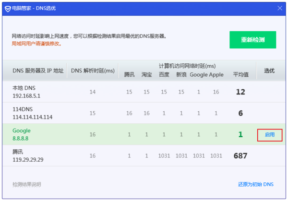Image resolution: width=288 pixels, height=201 pixels.
Task: Click the 百度 latency column header
Action: (164, 75)
